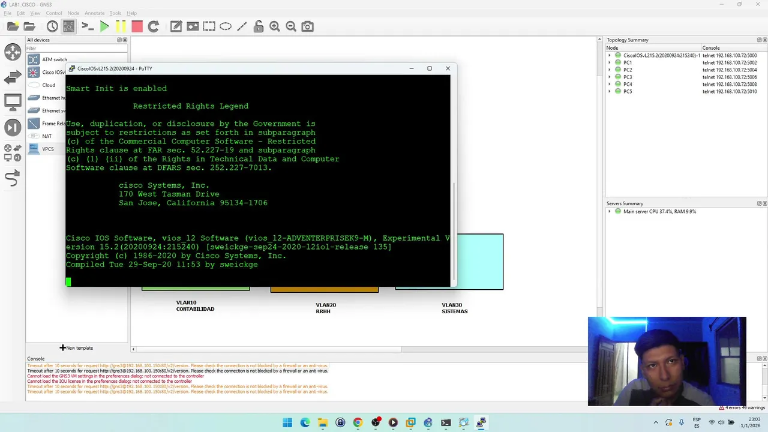Browse all devices grouped icon
This screenshot has height=432, width=768.
[x=13, y=152]
